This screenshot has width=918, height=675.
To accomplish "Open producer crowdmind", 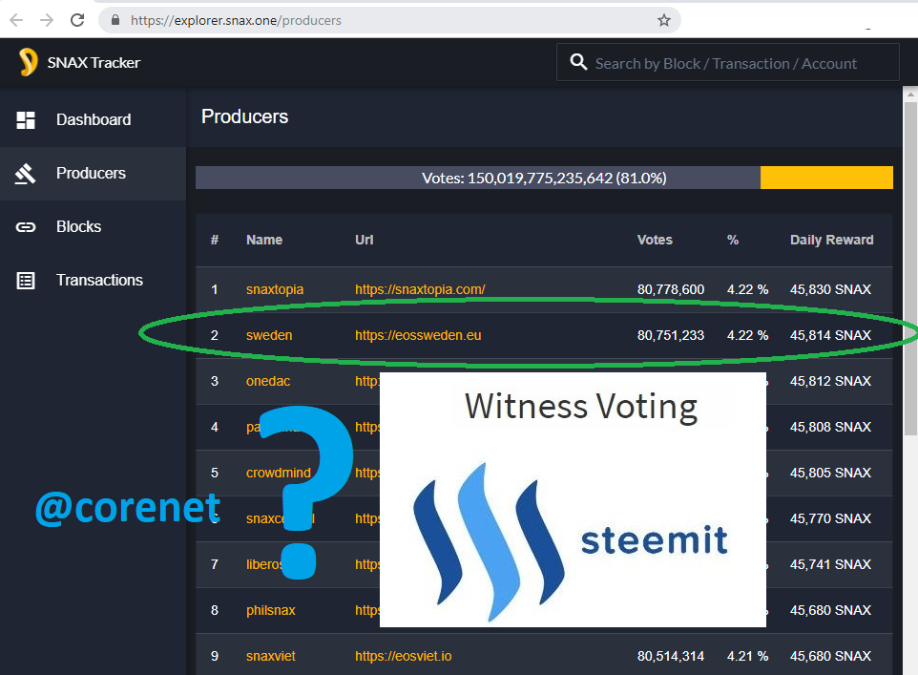I will (x=278, y=473).
